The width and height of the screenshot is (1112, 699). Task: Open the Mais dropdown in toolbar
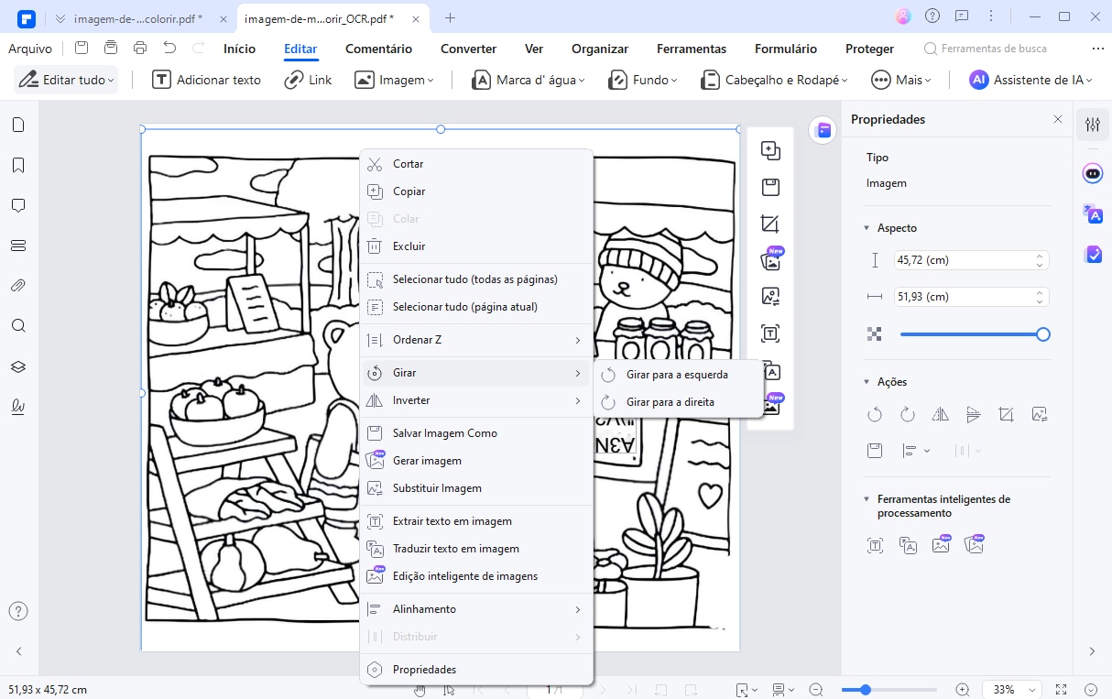point(901,80)
